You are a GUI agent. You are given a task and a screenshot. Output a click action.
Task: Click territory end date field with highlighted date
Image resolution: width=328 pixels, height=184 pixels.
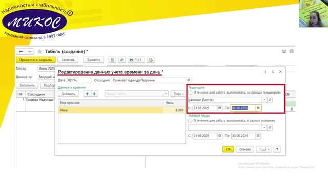tap(243, 108)
